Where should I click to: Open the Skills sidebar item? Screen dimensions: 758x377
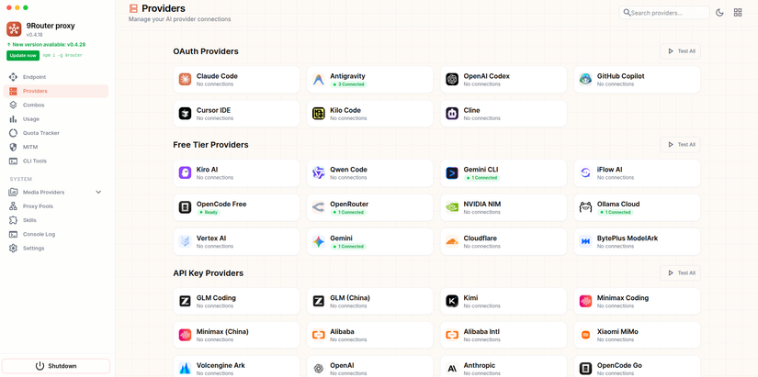pyautogui.click(x=56, y=220)
